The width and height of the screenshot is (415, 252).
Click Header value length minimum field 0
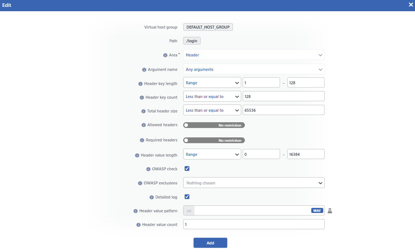click(261, 154)
